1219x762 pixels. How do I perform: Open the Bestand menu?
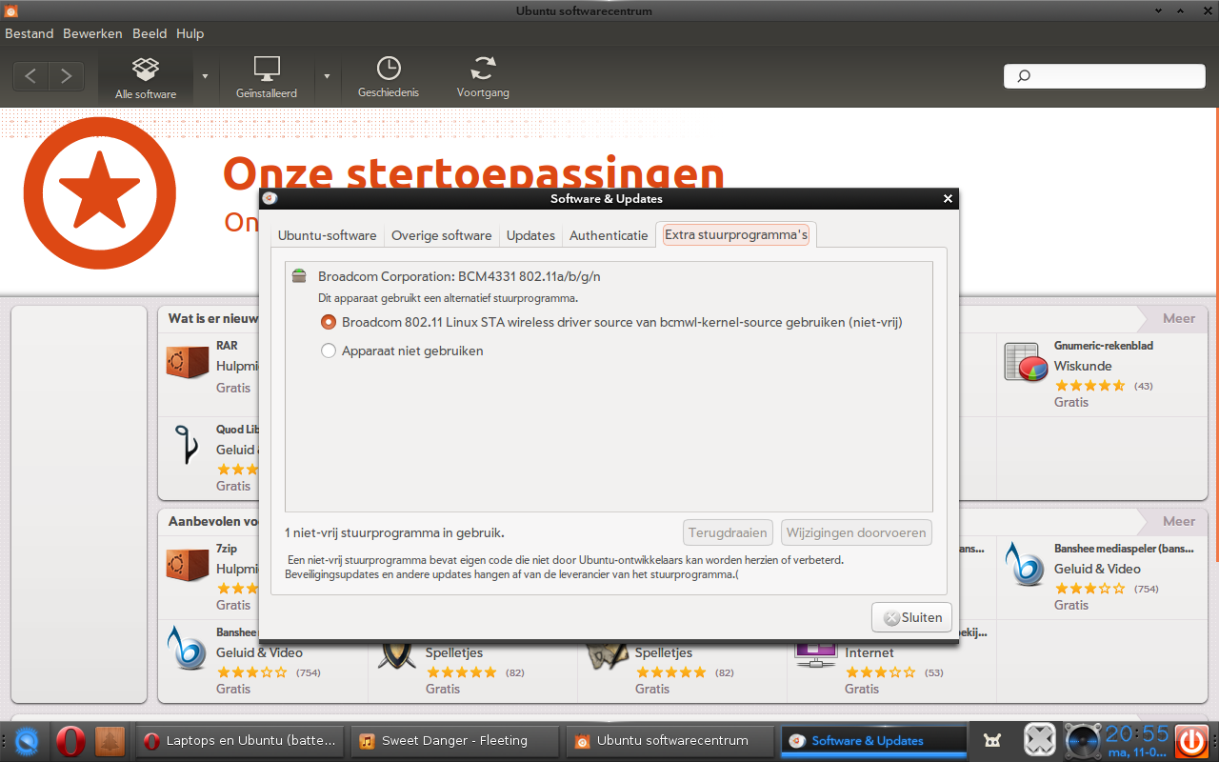[x=30, y=33]
